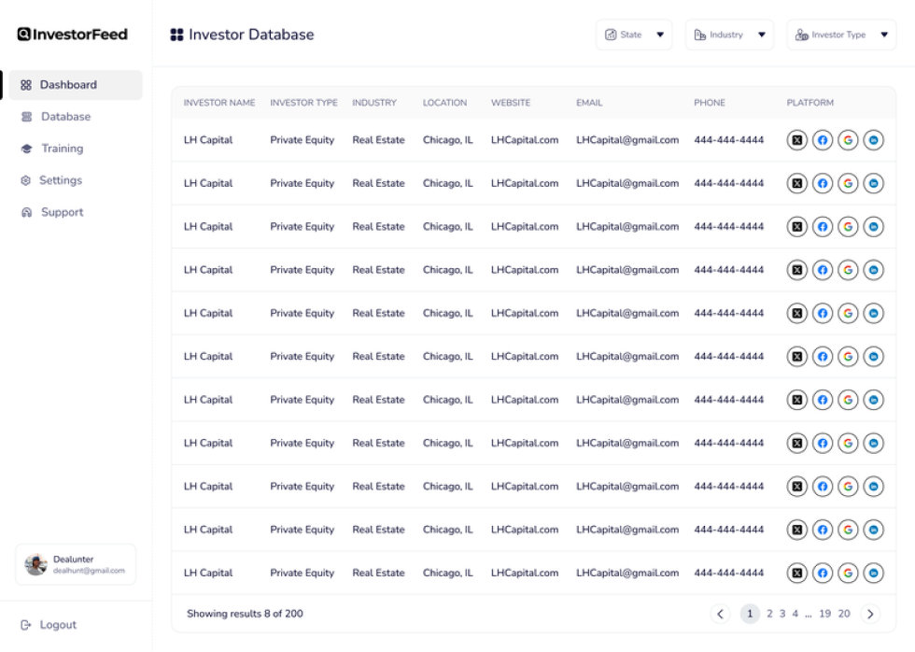The width and height of the screenshot is (915, 652).
Task: Open the X profile in first investor row
Action: pyautogui.click(x=796, y=140)
